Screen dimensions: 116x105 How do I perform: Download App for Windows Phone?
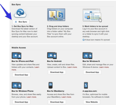pyautogui.click(x=21, y=102)
